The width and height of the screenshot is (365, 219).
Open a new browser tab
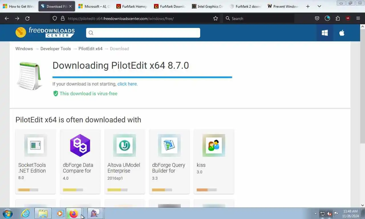point(308,6)
